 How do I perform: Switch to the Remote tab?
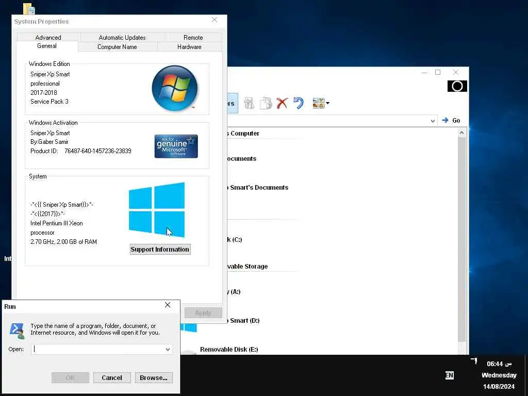click(x=193, y=37)
